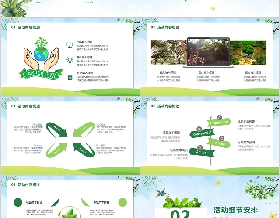Click 在此输入标题 under the forest photo

168,72
